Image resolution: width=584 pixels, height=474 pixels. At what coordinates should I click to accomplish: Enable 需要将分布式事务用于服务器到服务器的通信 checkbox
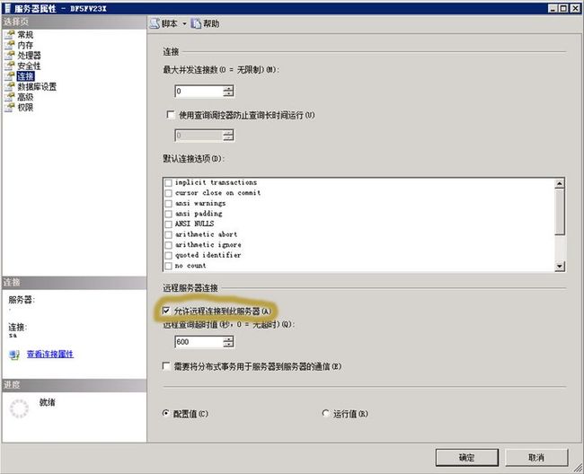coord(166,366)
